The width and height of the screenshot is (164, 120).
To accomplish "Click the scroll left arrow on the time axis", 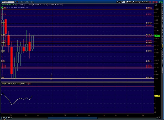I will (x=11, y=118).
